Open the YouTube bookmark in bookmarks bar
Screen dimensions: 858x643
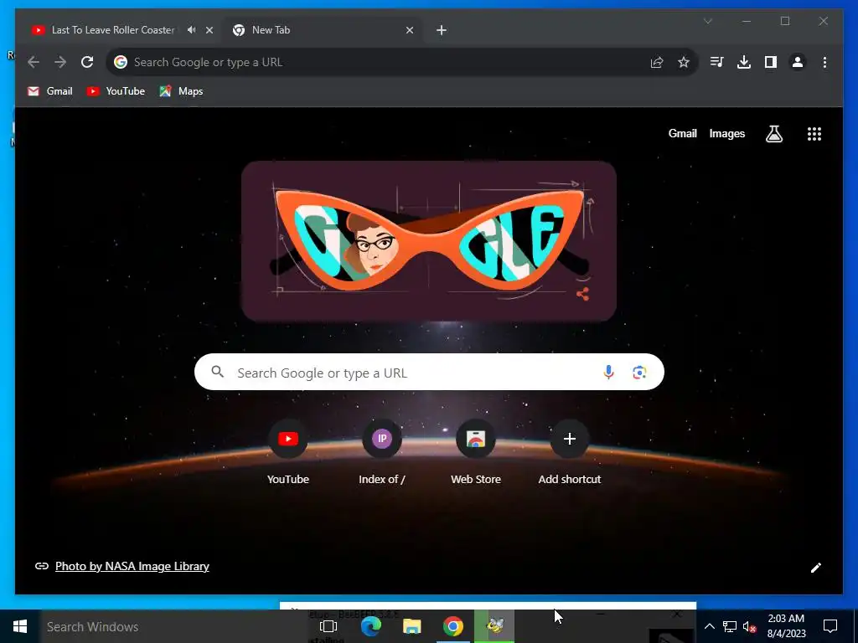click(116, 91)
